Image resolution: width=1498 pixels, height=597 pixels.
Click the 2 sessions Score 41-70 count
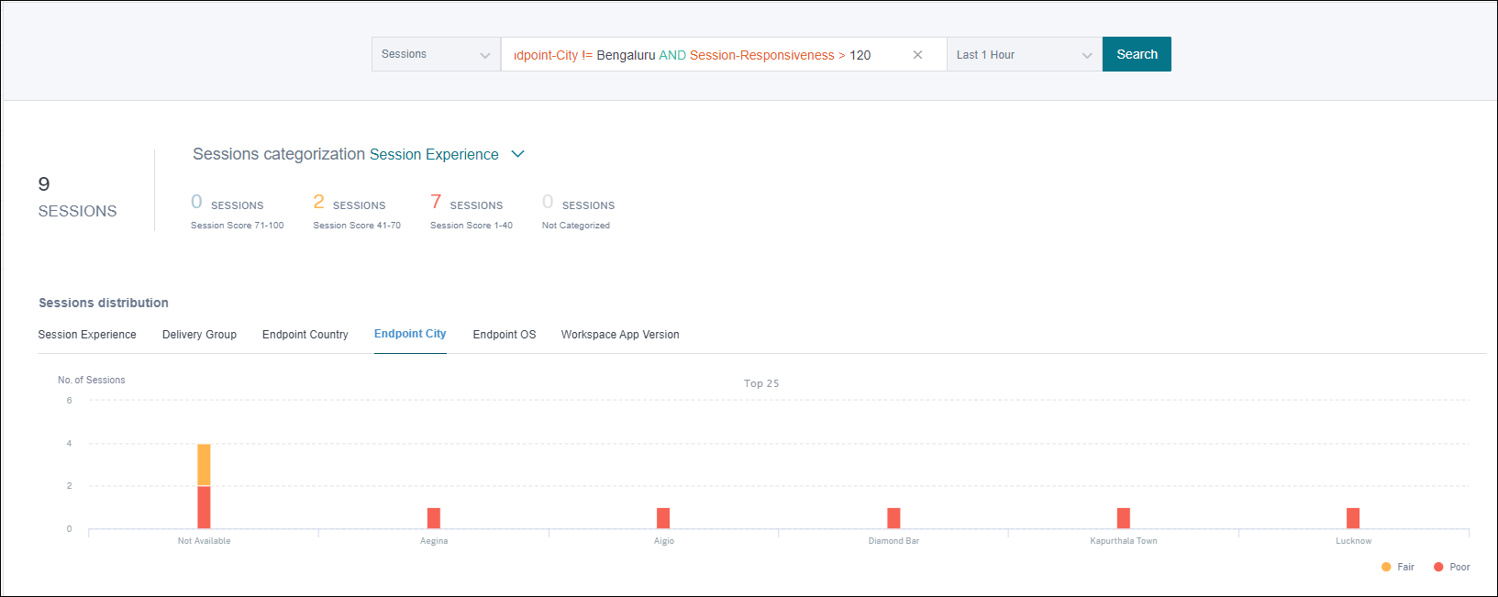(x=318, y=202)
